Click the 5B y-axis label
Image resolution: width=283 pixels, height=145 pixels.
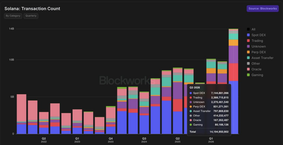point(12,97)
